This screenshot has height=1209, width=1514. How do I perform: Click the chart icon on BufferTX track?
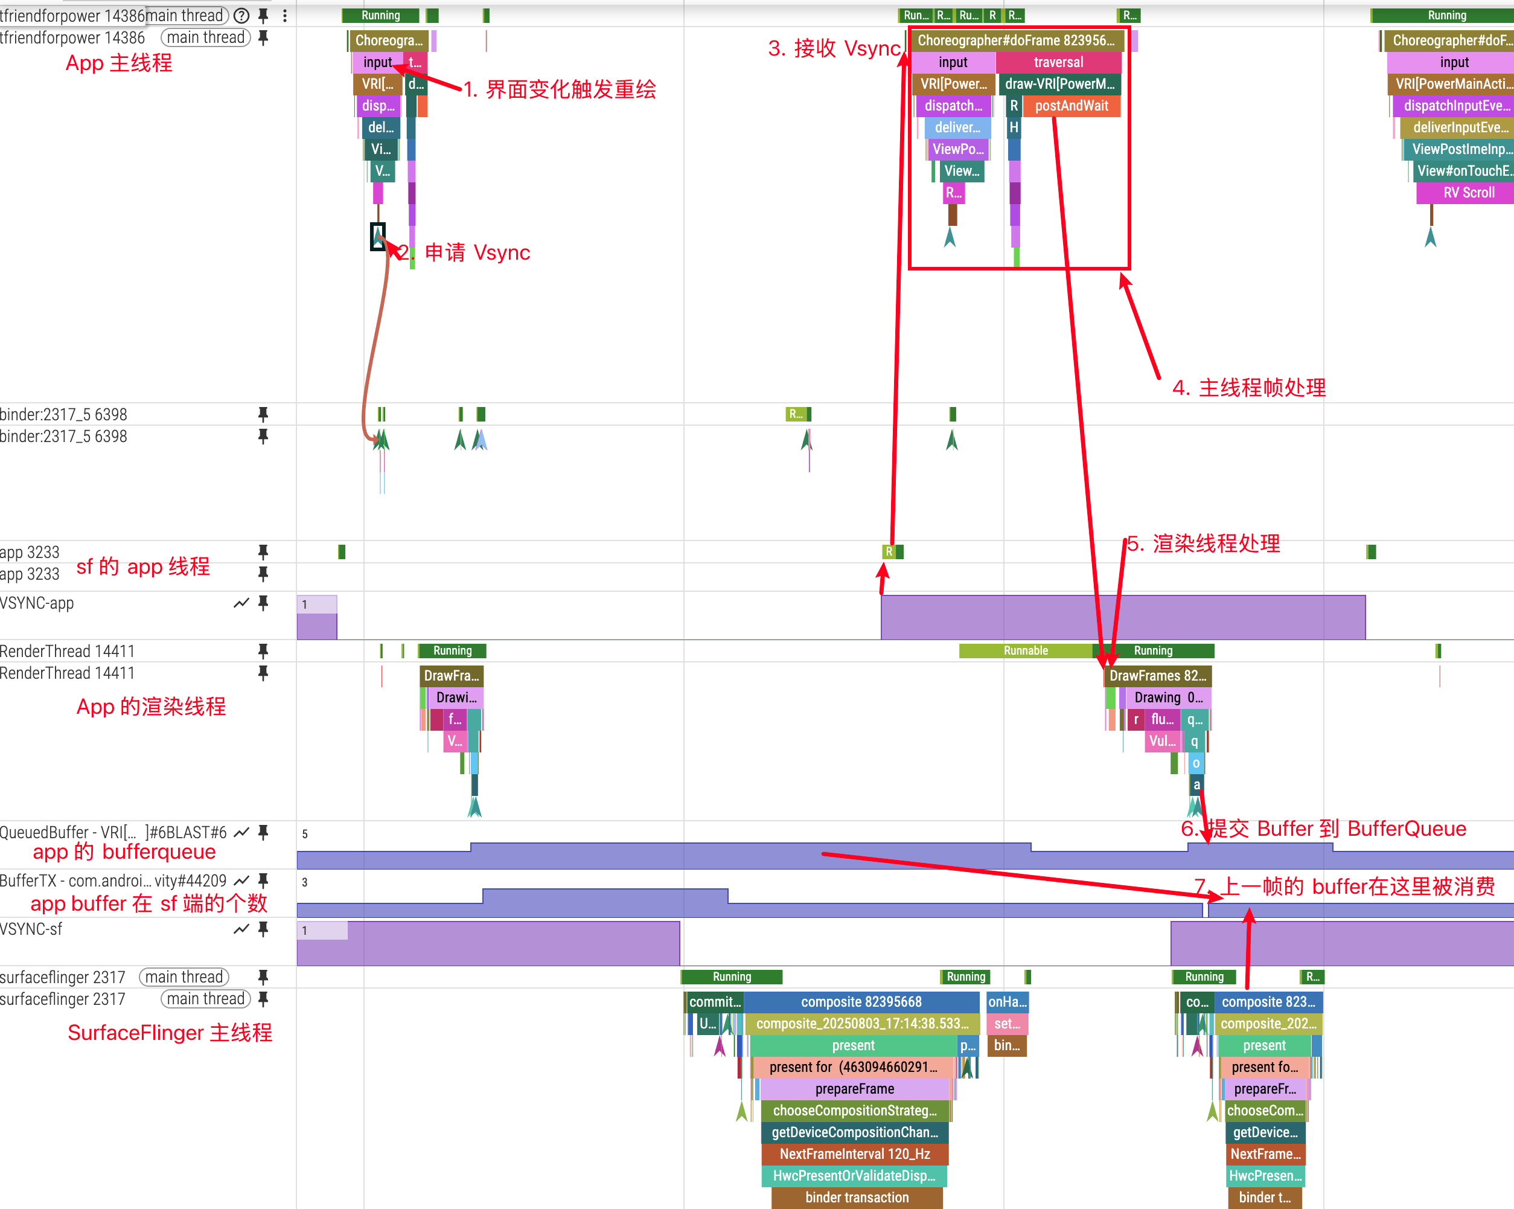[x=241, y=880]
